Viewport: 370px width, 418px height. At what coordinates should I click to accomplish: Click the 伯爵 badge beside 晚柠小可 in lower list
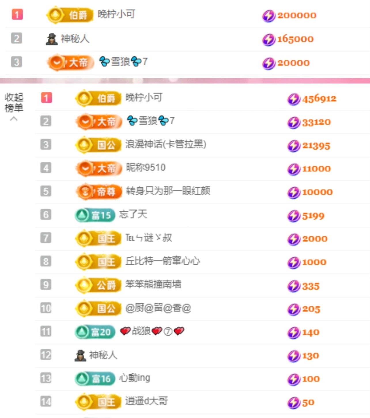(99, 98)
